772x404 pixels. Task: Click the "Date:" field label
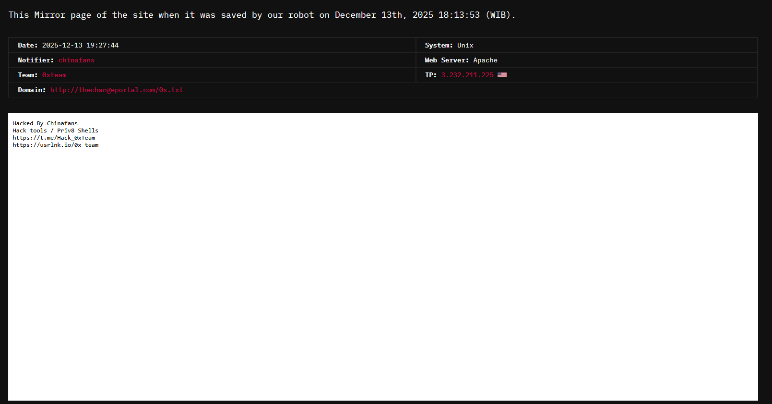tap(27, 45)
